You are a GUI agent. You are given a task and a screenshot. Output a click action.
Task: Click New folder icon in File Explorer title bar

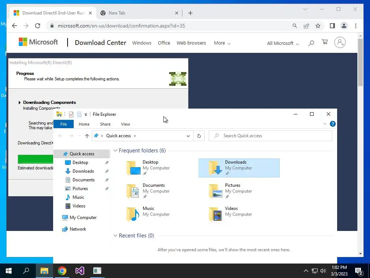pos(79,114)
